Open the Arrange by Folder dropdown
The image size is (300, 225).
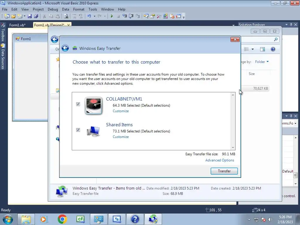[x=262, y=62]
